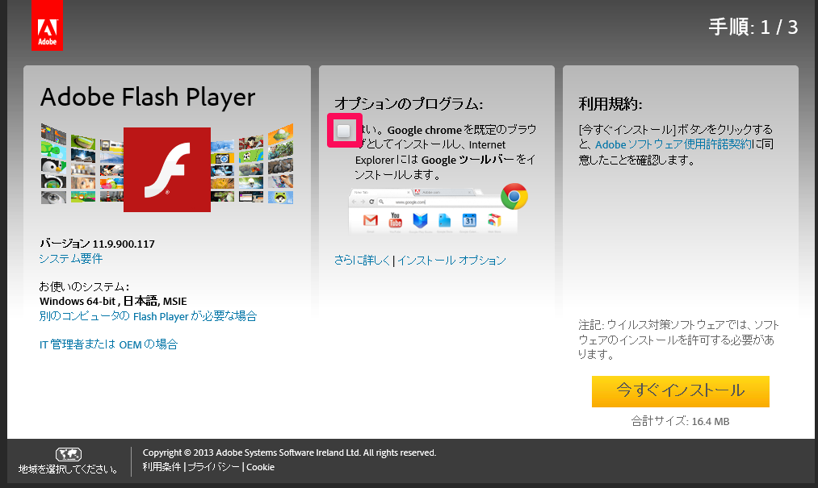The image size is (818, 488).
Task: Open the Adobe ソフトウェア使用許諾契約 link
Action: (x=673, y=144)
